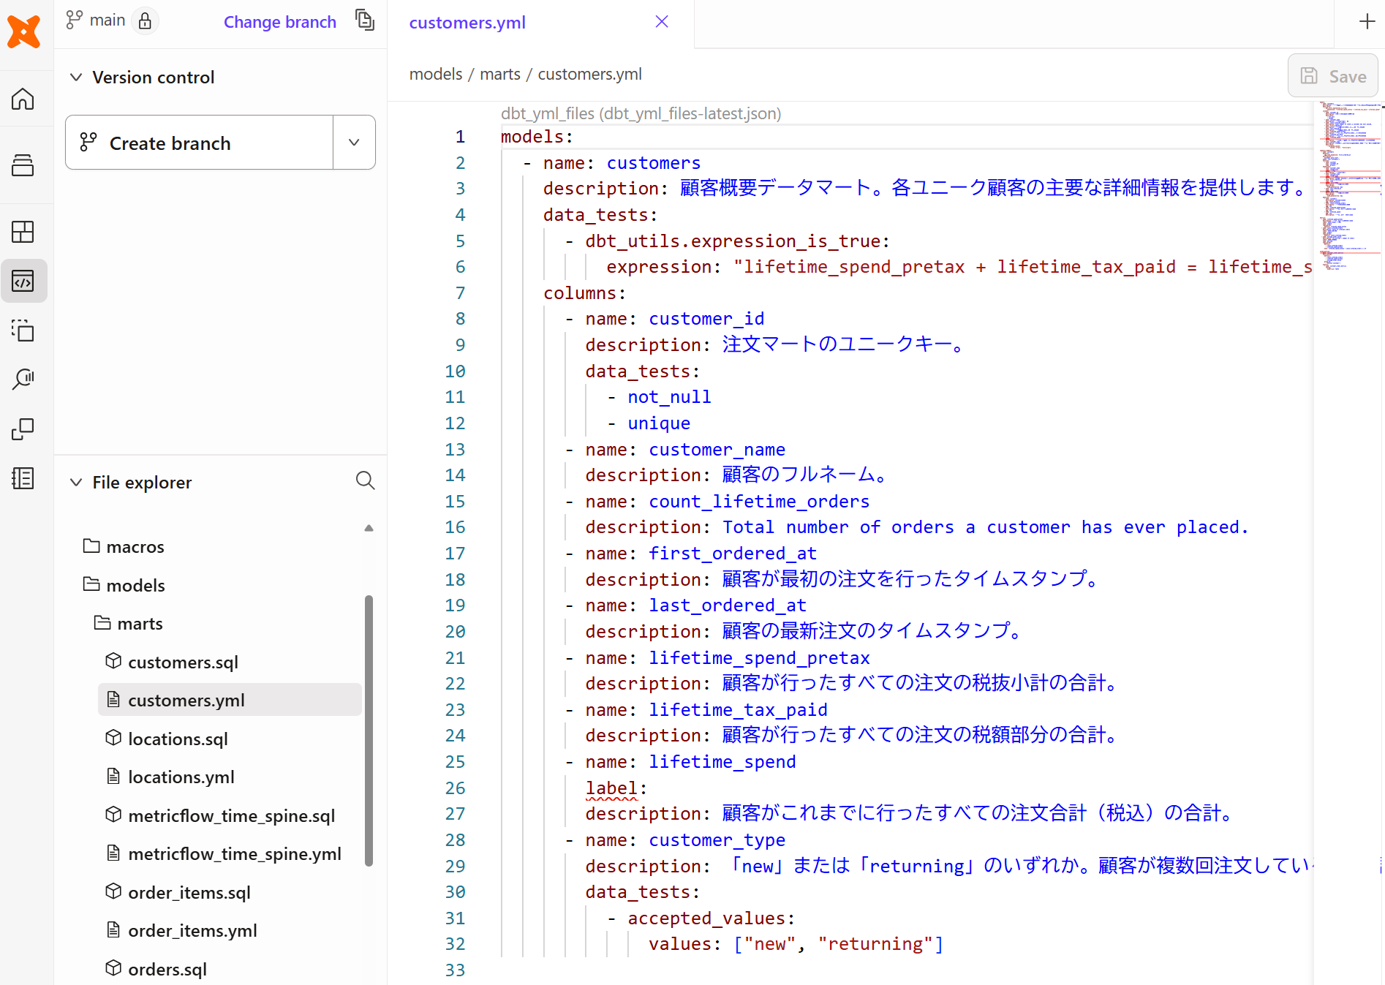This screenshot has width=1385, height=985.
Task: Search files with the magnifier icon
Action: click(365, 480)
